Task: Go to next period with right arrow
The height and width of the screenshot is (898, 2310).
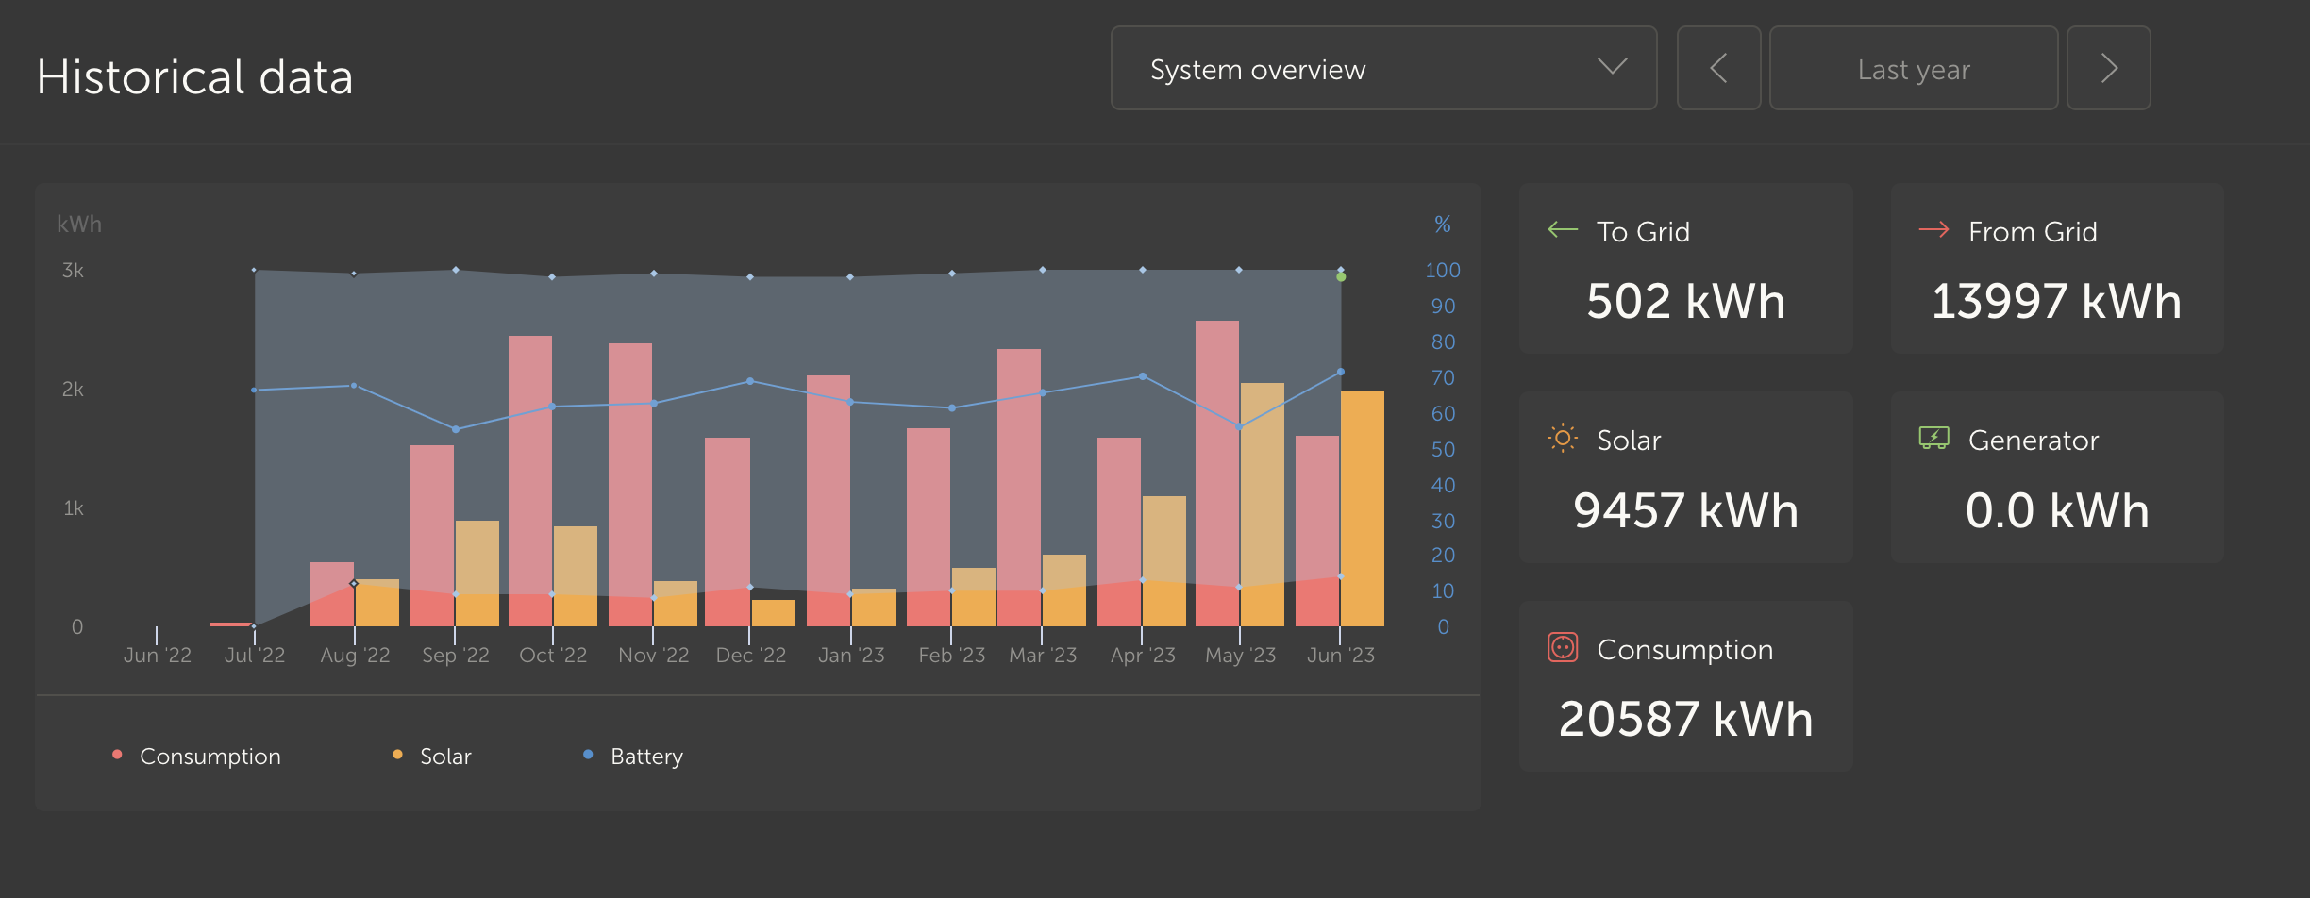Action: click(x=2109, y=69)
